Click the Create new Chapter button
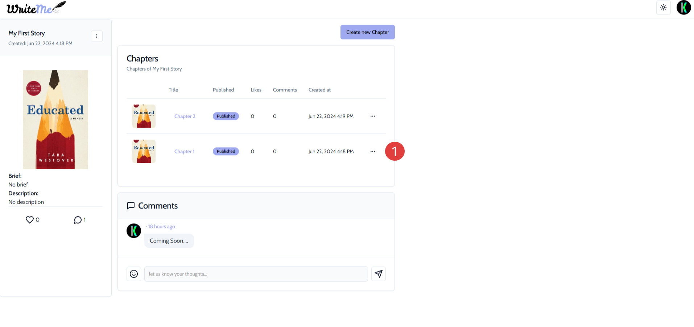The height and width of the screenshot is (327, 694). 367,32
